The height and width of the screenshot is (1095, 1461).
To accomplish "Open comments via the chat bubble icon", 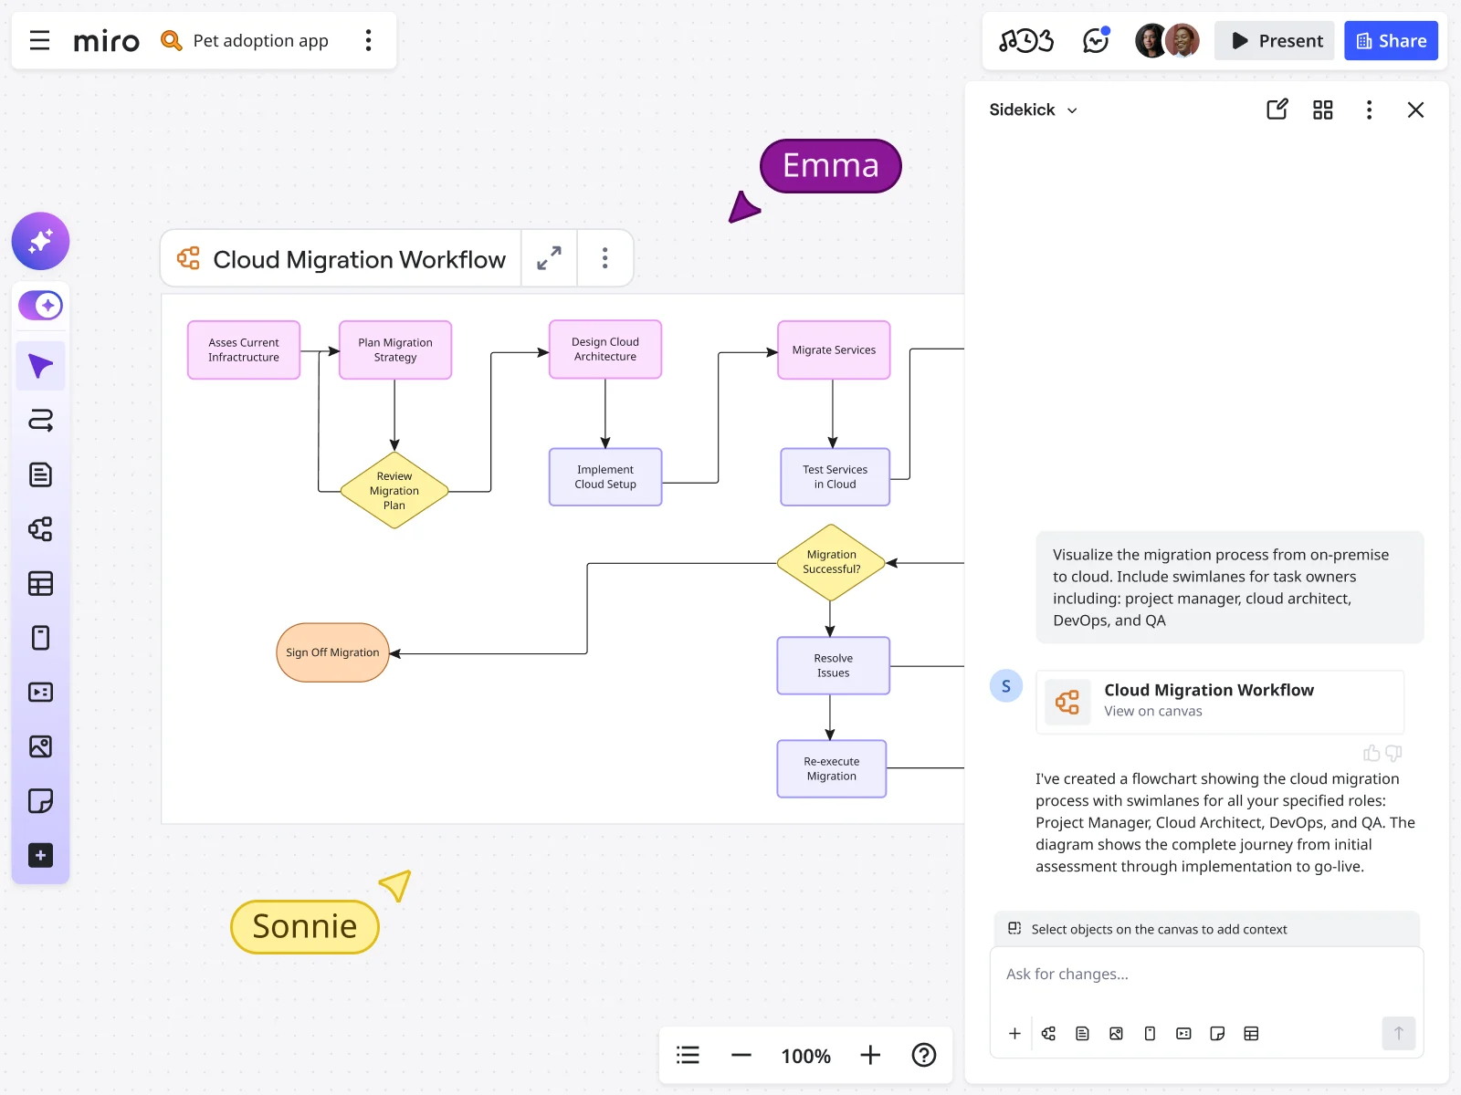I will [x=1095, y=40].
